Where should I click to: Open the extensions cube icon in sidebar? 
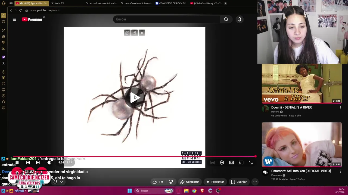pos(4,102)
